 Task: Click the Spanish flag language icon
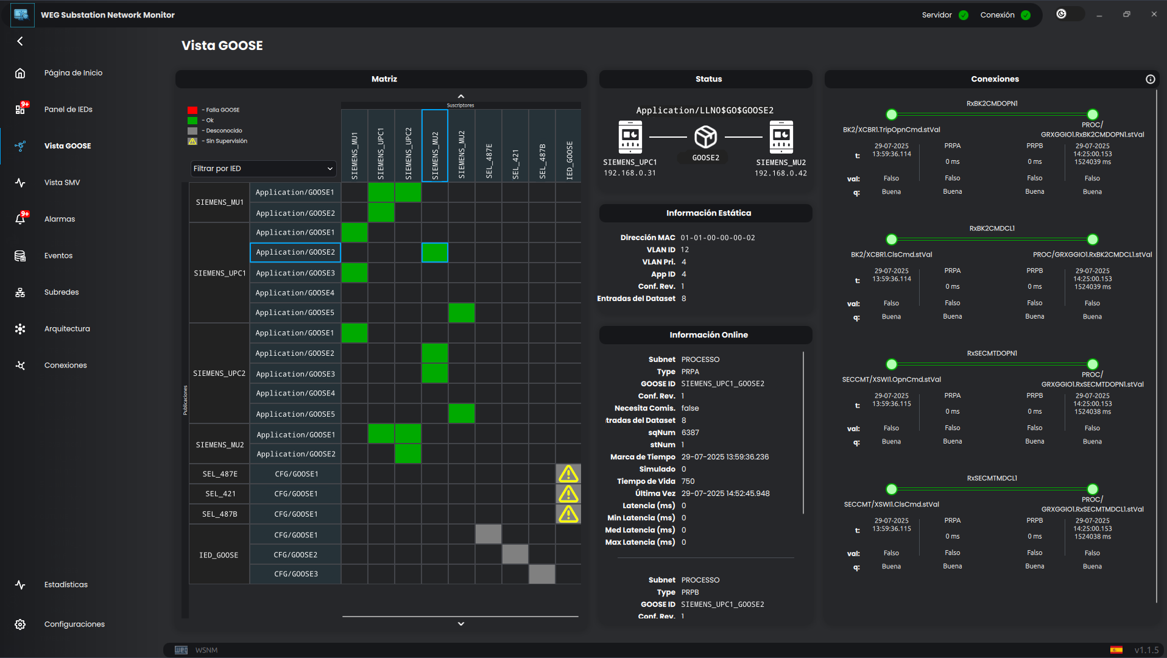[1116, 650]
